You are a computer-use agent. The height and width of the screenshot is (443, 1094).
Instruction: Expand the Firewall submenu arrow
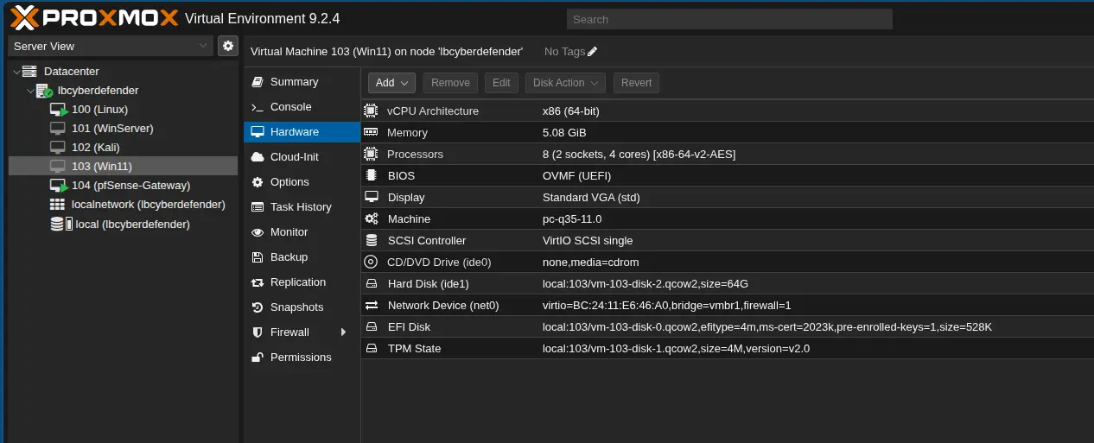click(344, 332)
